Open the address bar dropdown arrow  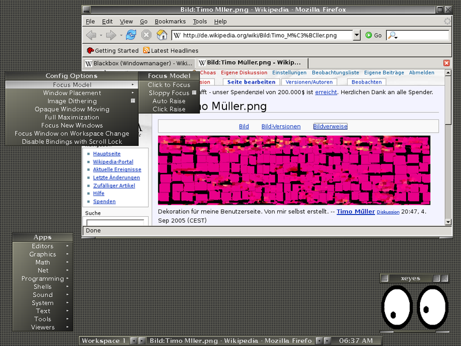pos(358,35)
